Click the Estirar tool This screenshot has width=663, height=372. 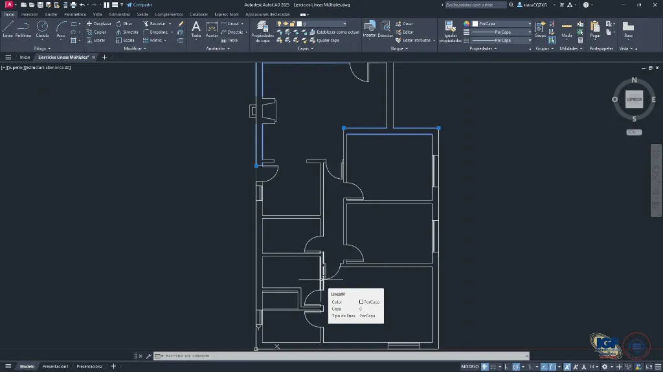click(x=96, y=41)
